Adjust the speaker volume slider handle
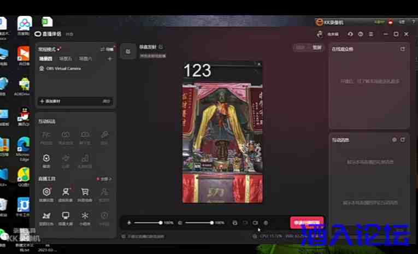The height and width of the screenshot is (254, 418). pos(211,222)
